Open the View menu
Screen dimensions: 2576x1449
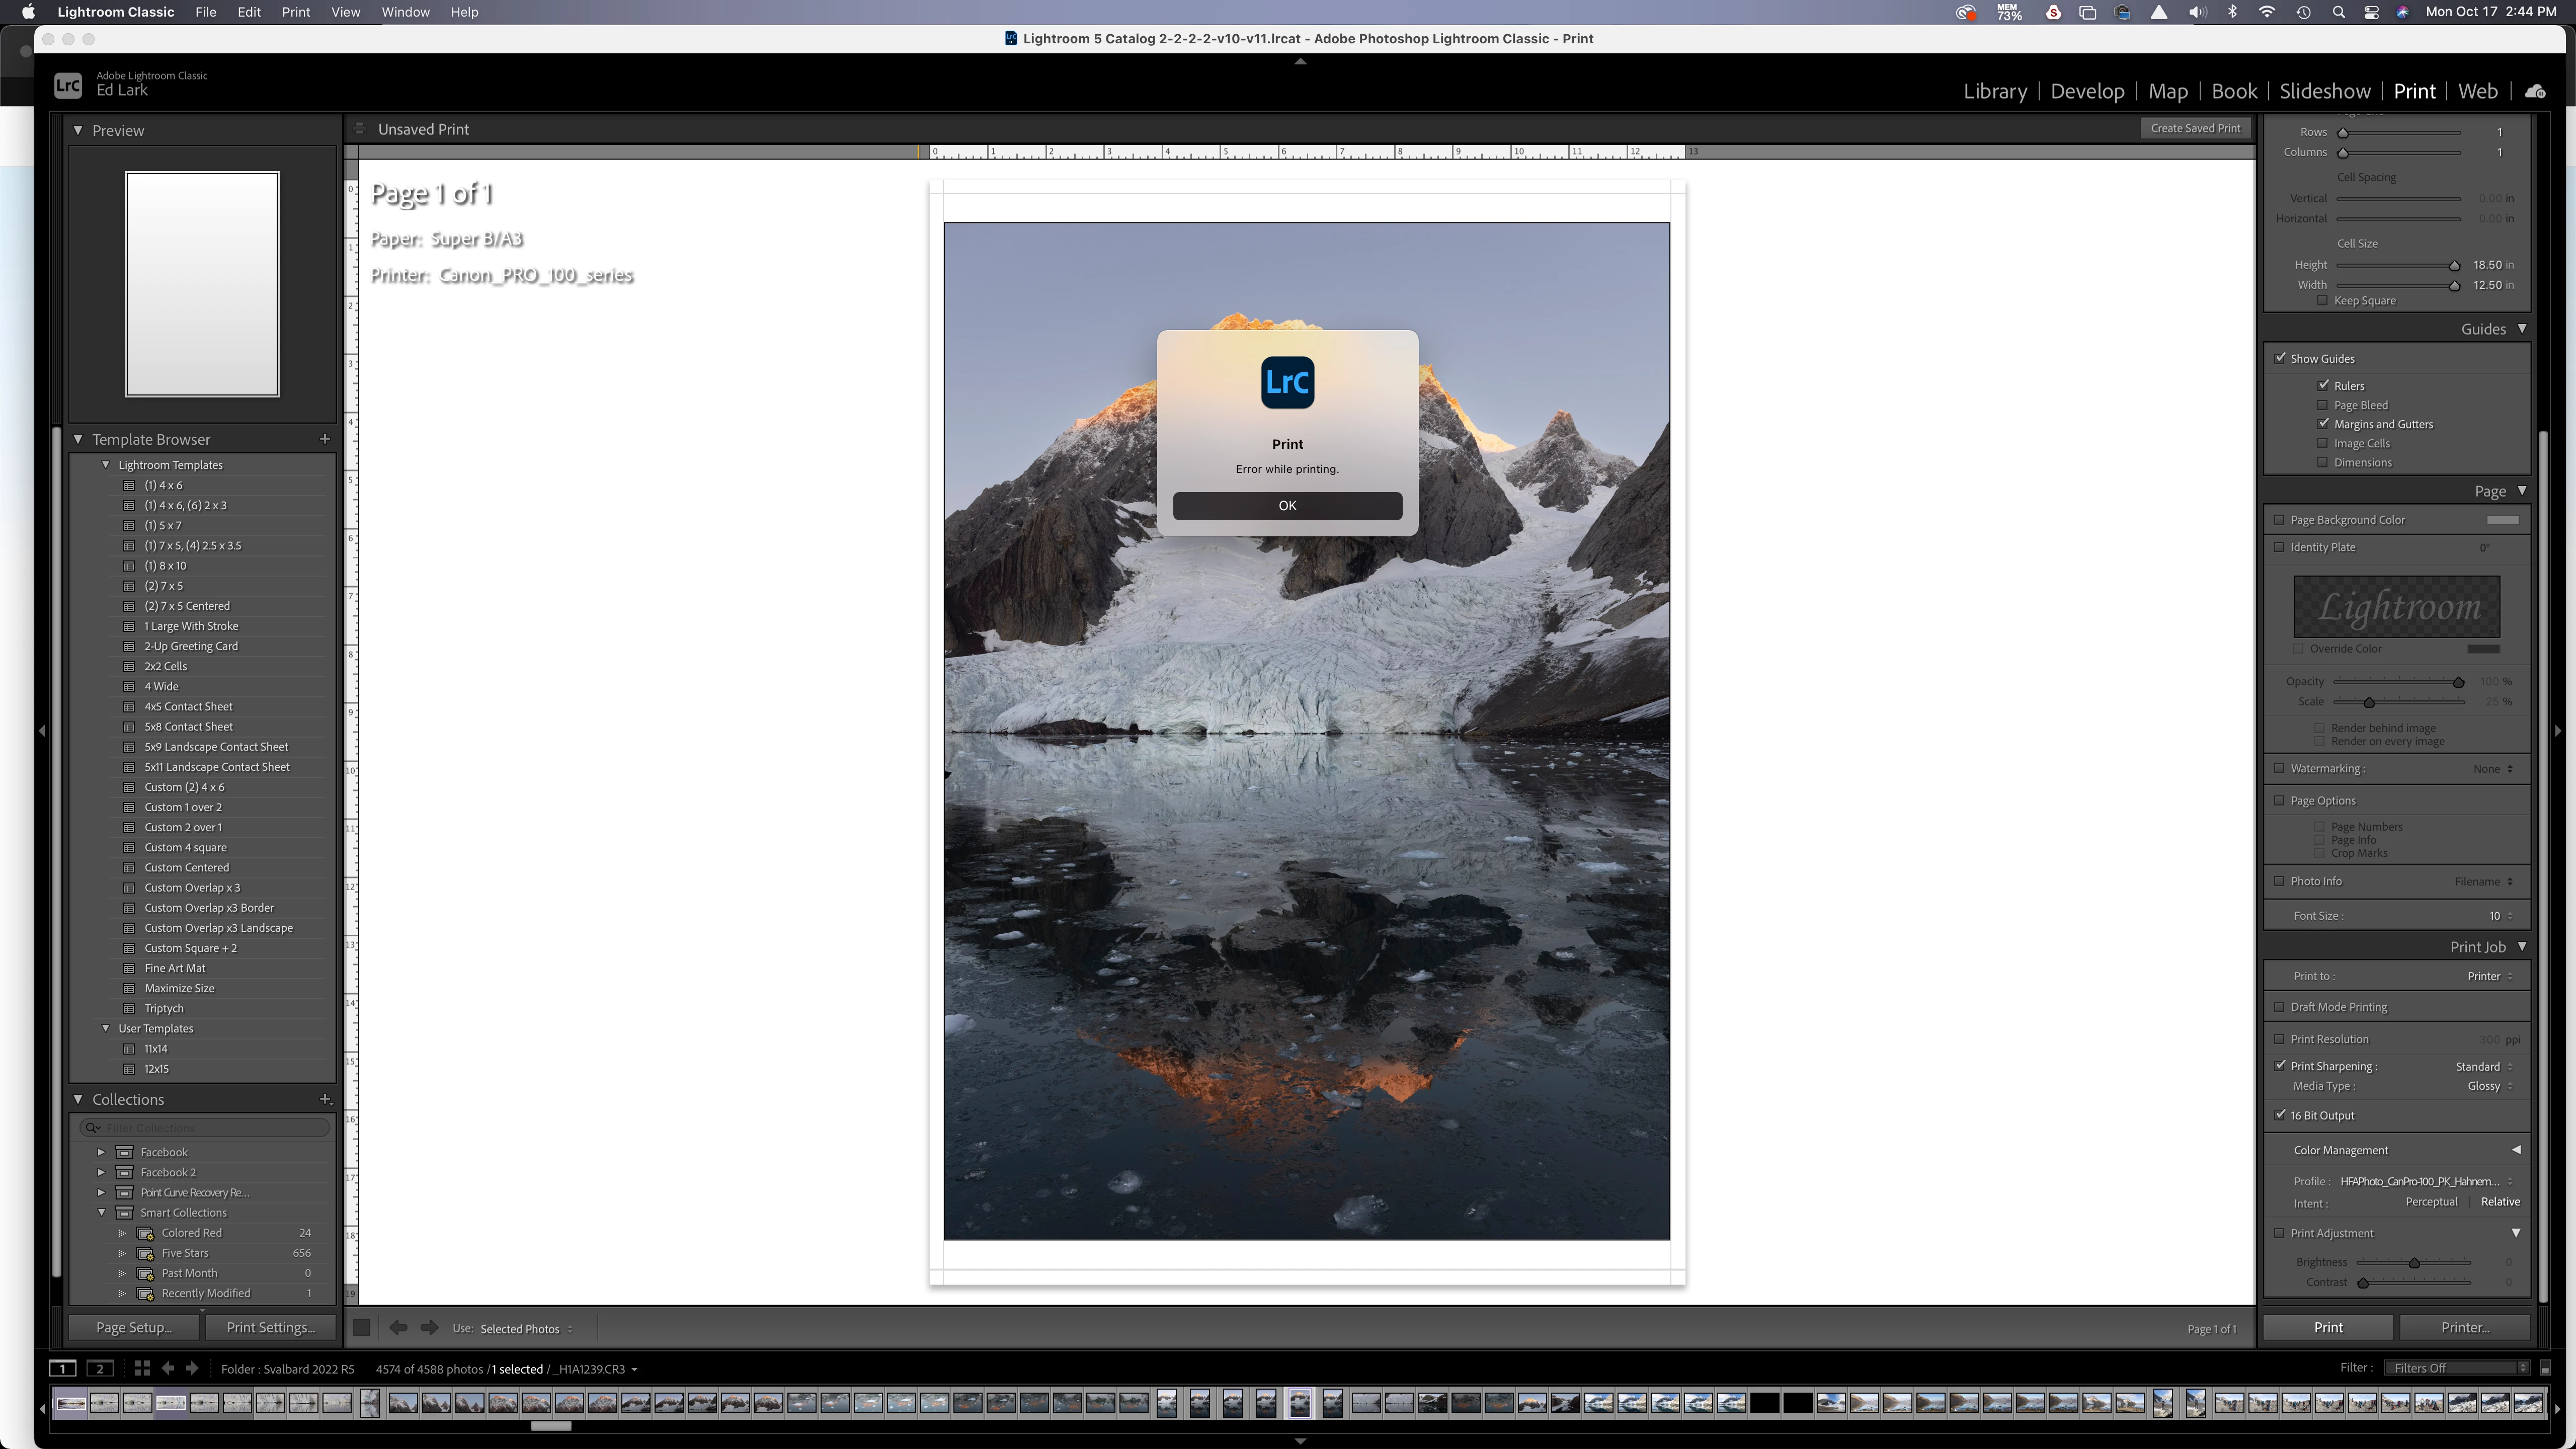click(345, 12)
